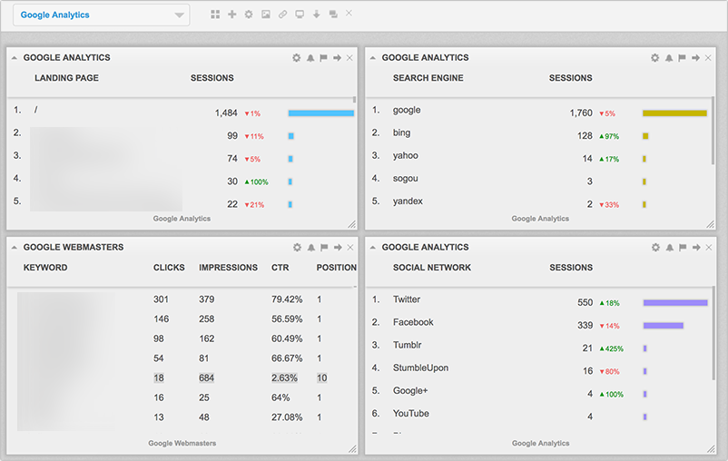Click the CTR column header
The width and height of the screenshot is (728, 461).
(x=280, y=268)
